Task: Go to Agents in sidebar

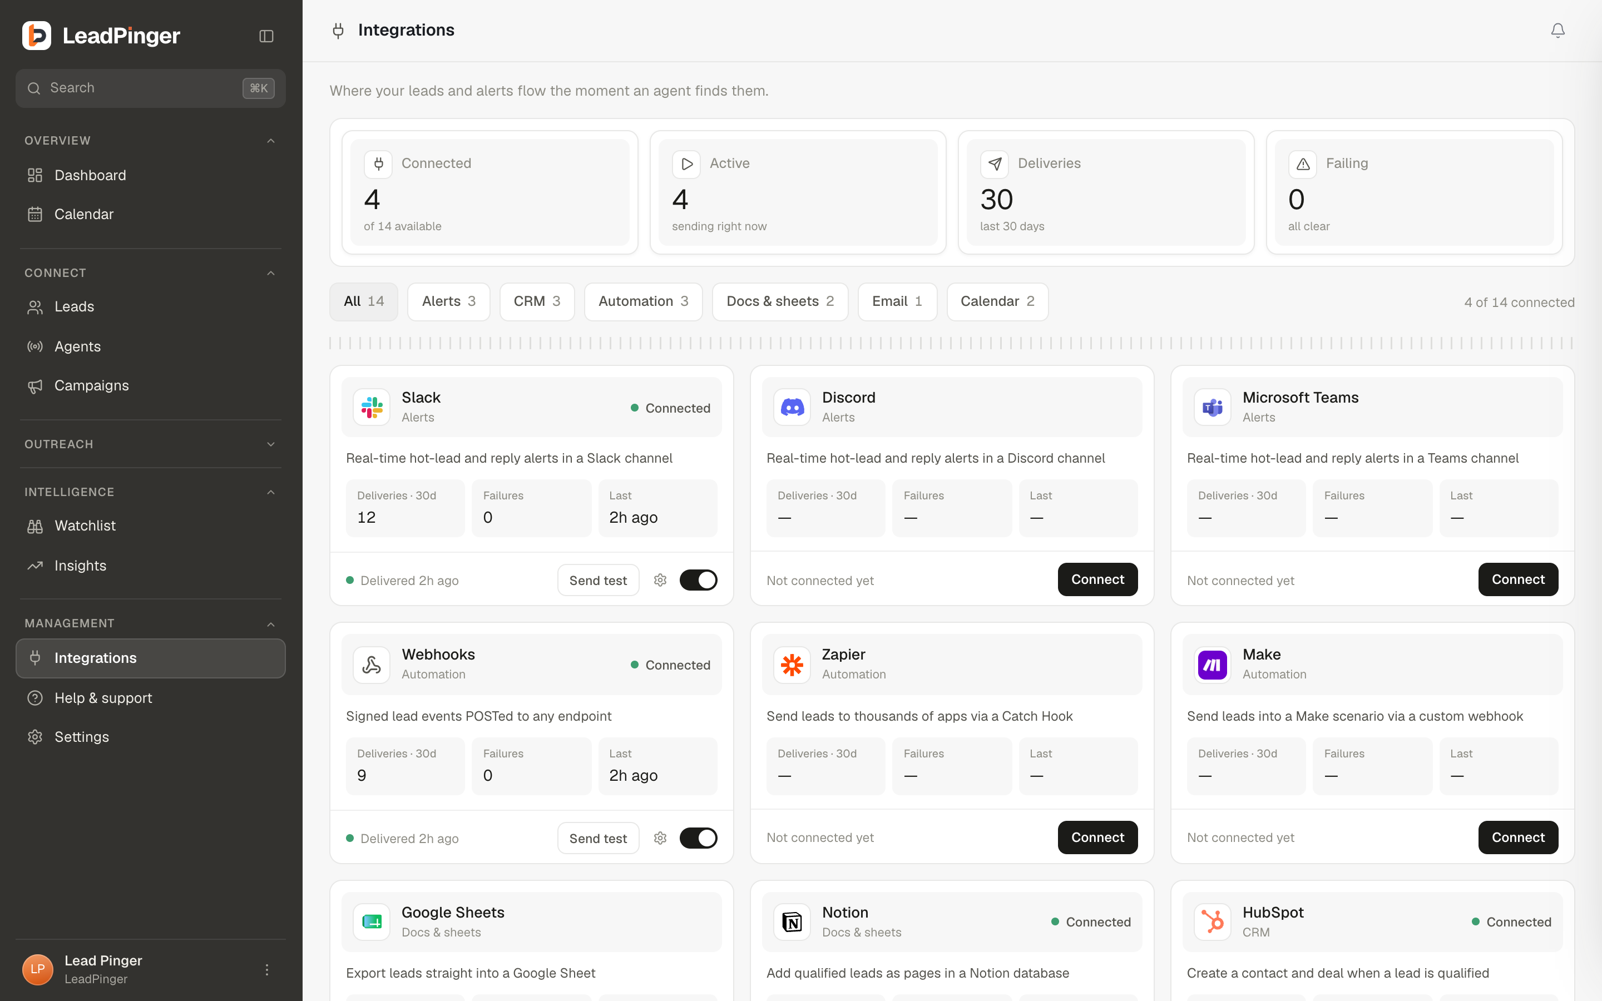Action: point(151,346)
